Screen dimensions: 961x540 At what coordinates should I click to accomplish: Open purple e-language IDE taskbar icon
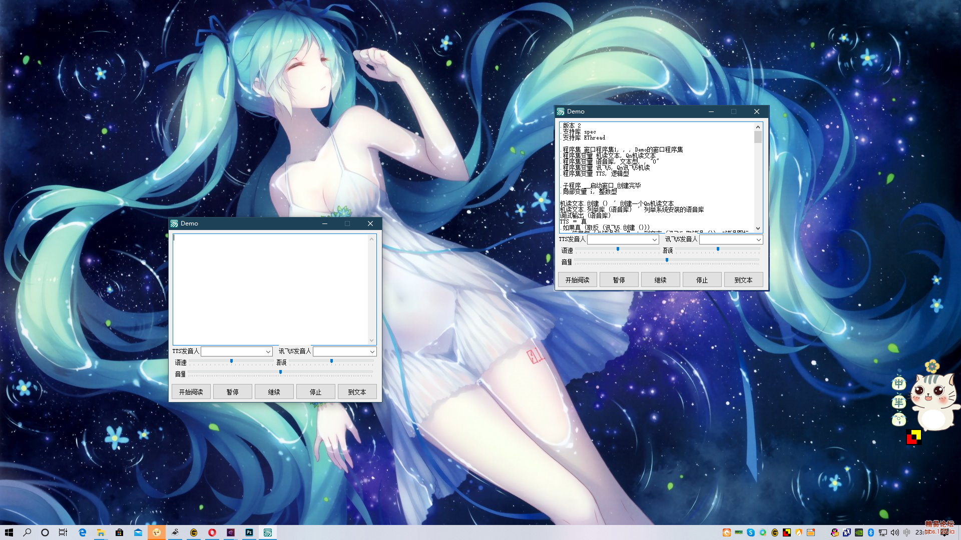pos(231,532)
